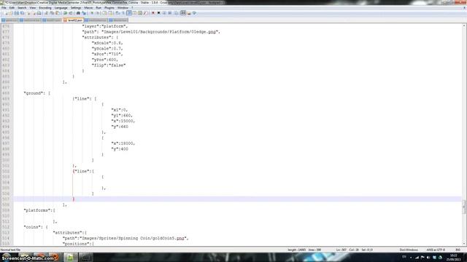
Task: Open the Window menu
Action: (123, 8)
